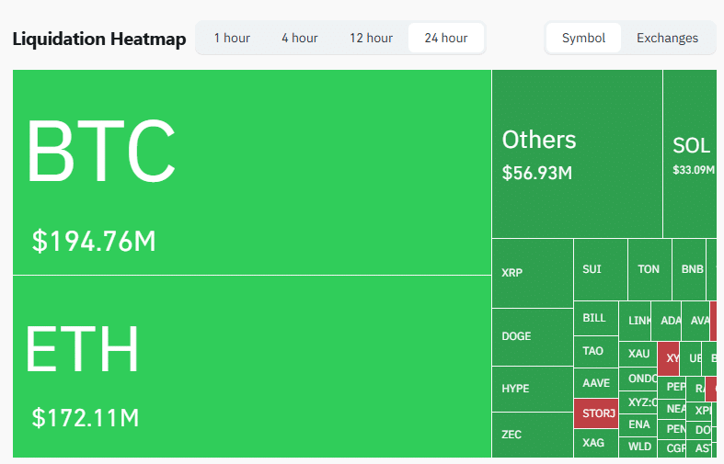The height and width of the screenshot is (464, 724).
Task: Click the ENA tile
Action: point(638,424)
